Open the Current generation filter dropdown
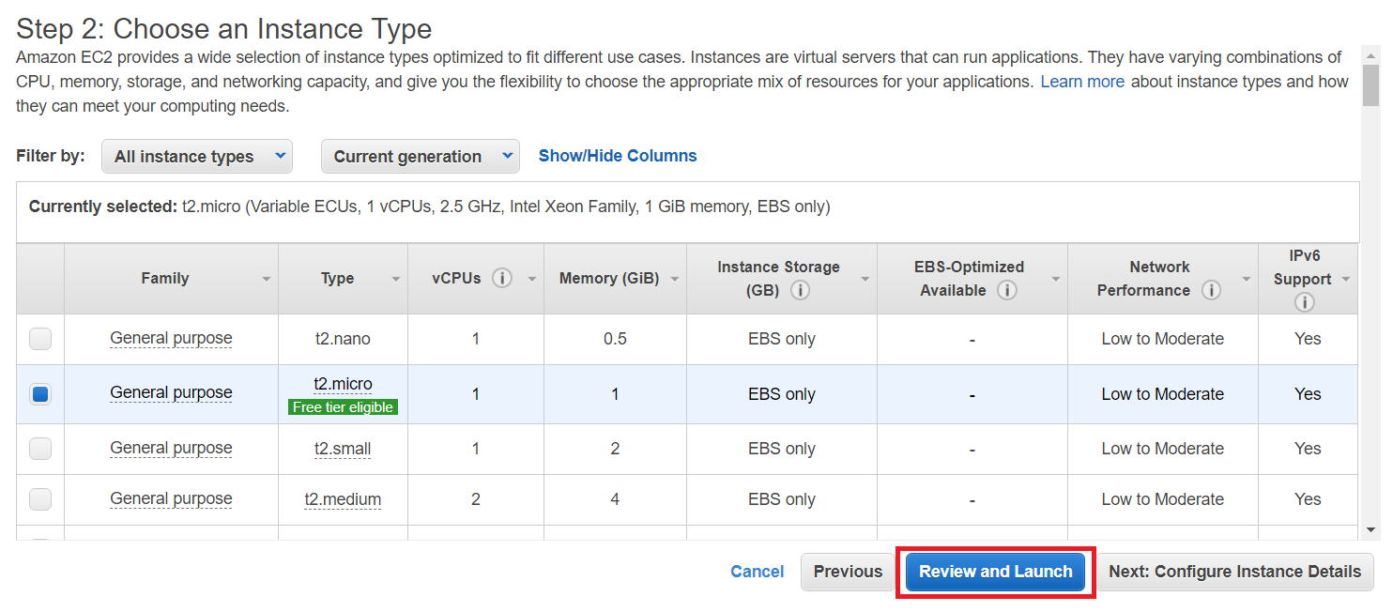 [420, 157]
